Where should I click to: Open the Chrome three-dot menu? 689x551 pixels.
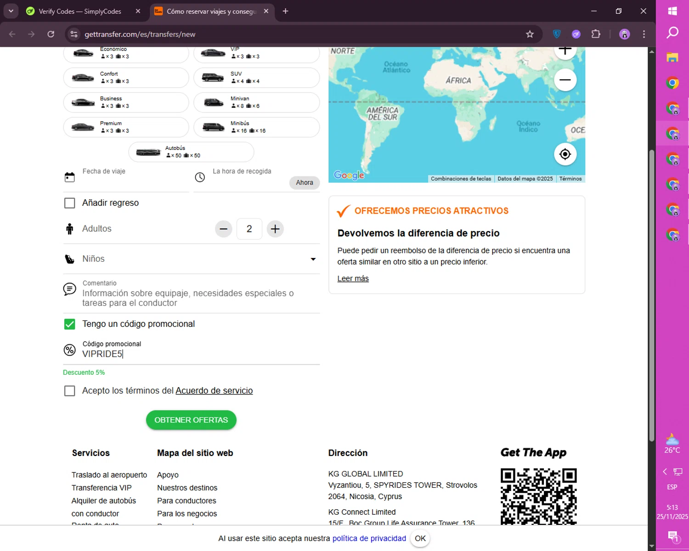644,34
